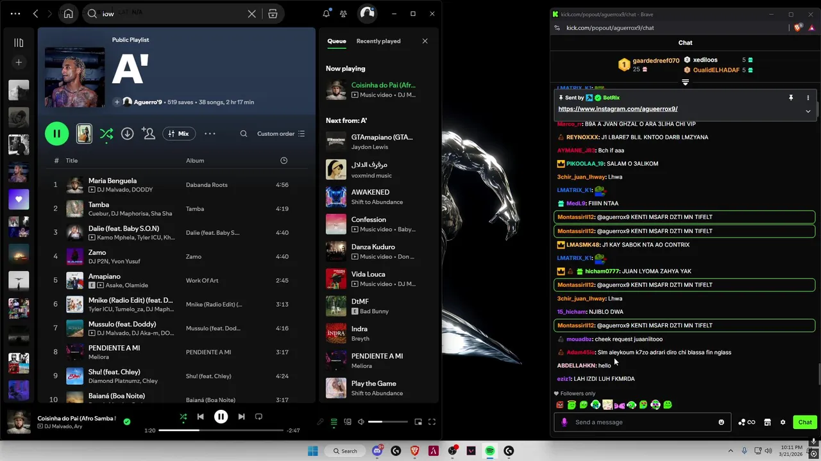Close the Queue panel

(x=425, y=41)
